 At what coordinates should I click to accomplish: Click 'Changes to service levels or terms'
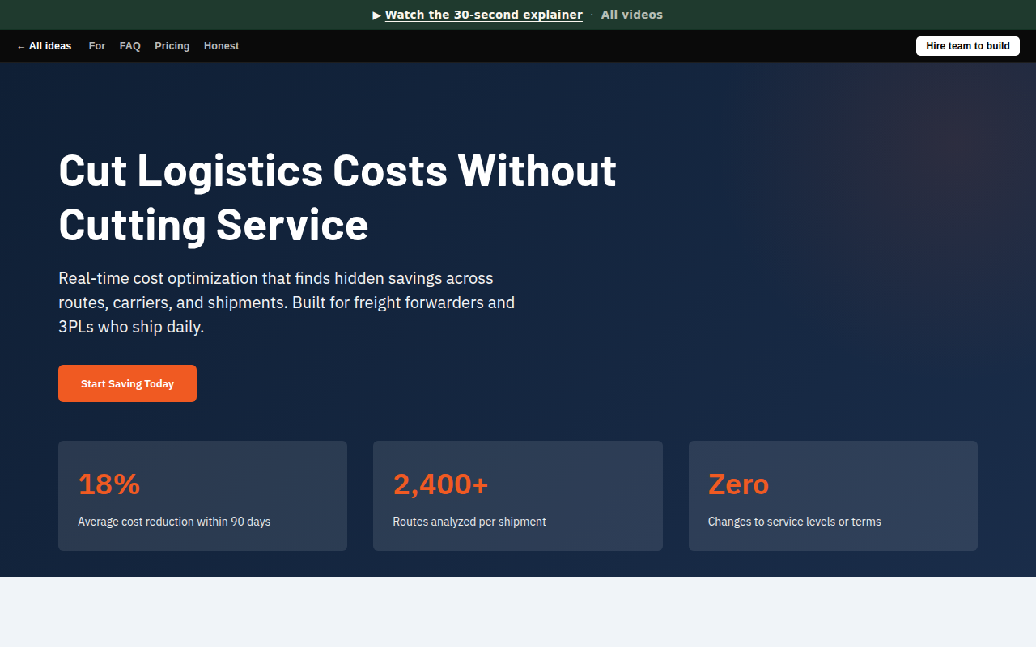pyautogui.click(x=795, y=522)
